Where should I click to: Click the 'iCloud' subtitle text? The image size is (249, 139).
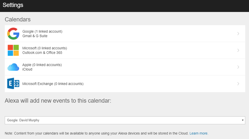coord(27,69)
